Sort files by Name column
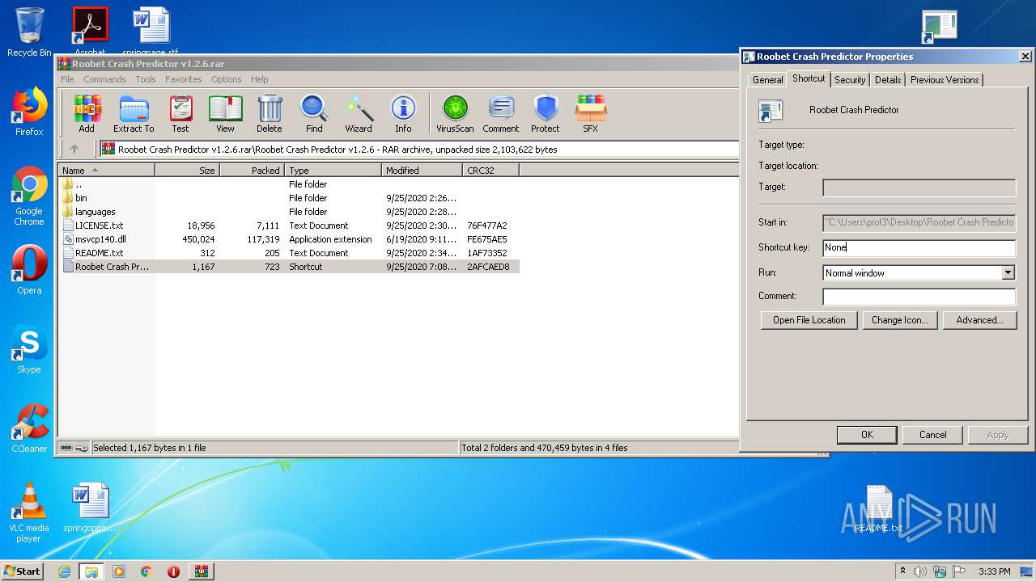The width and height of the screenshot is (1036, 582). coord(107,170)
